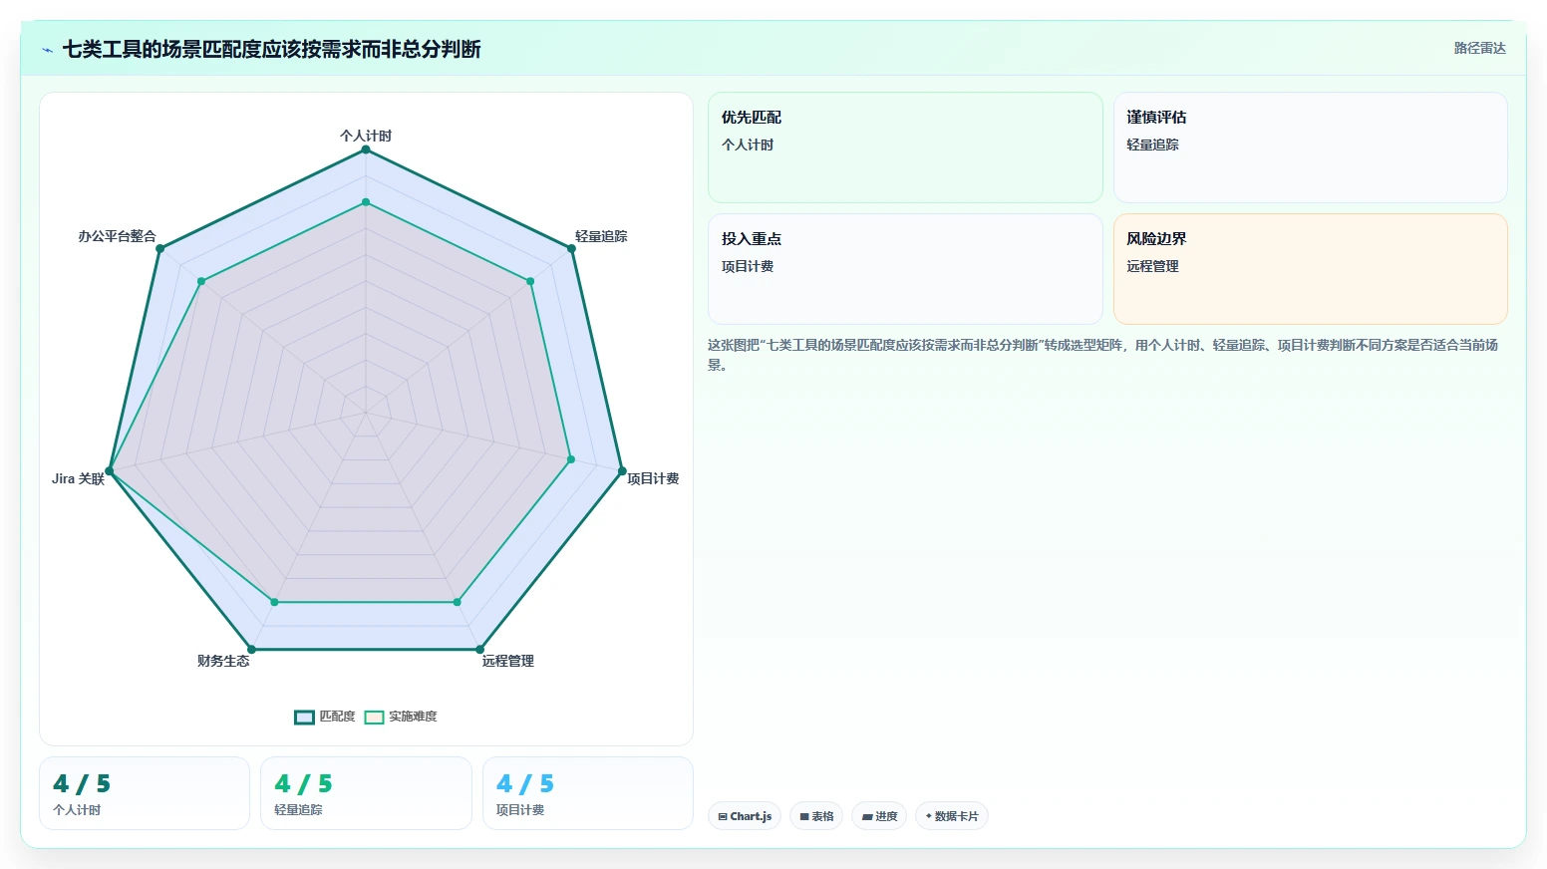Click the lightning icon beside the title
The width and height of the screenshot is (1547, 869).
point(47,50)
